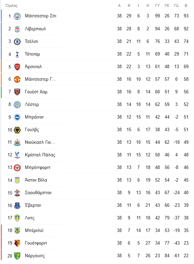194x264 pixels.
Task: Click the ΓΔ goal difference column header
Action: pos(176,5)
